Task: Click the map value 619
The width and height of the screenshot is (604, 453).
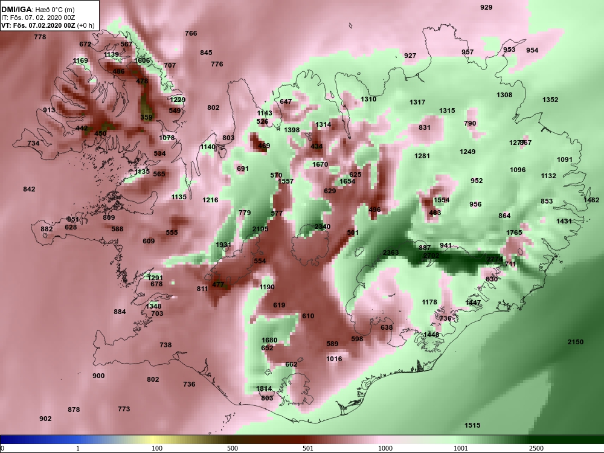Action: pyautogui.click(x=279, y=305)
